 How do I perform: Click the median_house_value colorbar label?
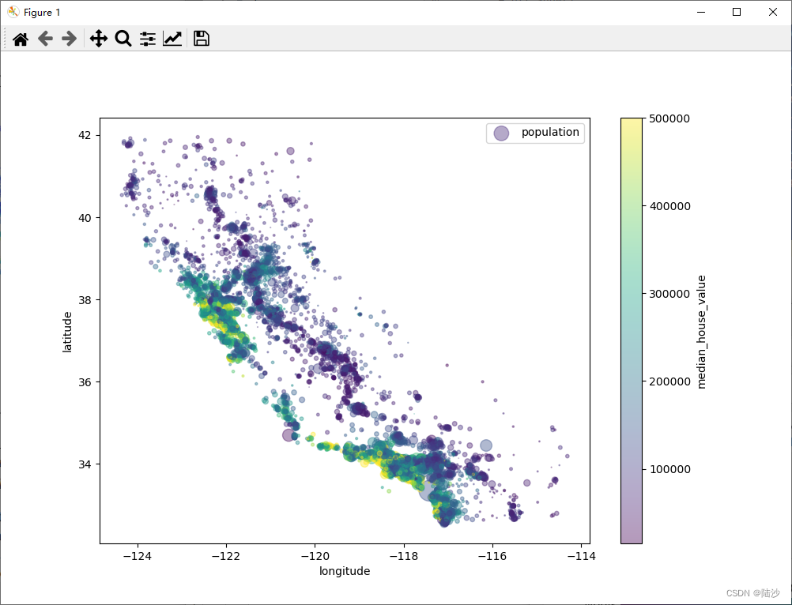coord(700,332)
